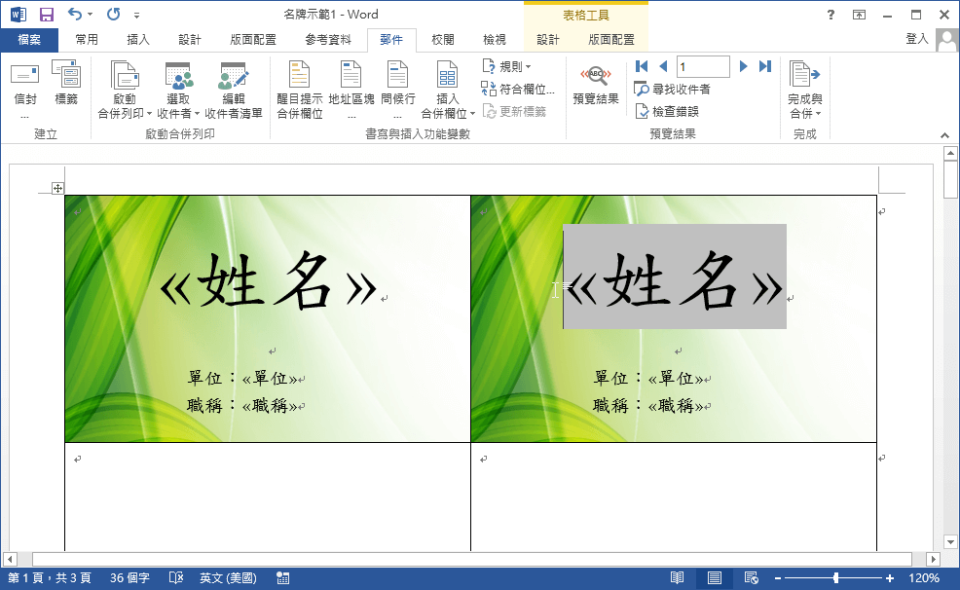Viewport: 960px width, 590px height.
Task: Open 編輯收件者清單 recipient list editor
Action: [x=234, y=86]
